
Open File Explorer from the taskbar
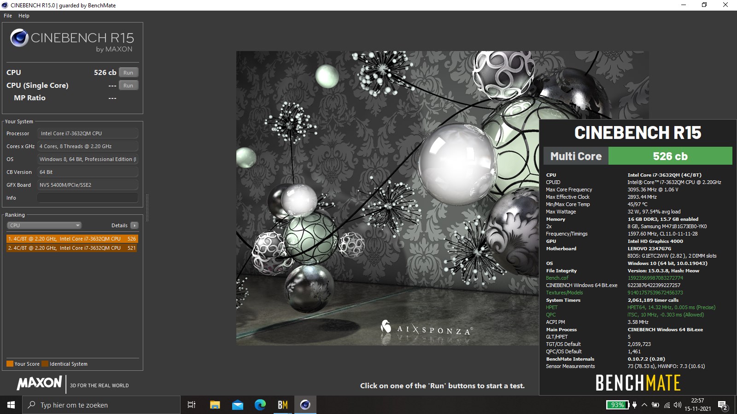(x=215, y=405)
